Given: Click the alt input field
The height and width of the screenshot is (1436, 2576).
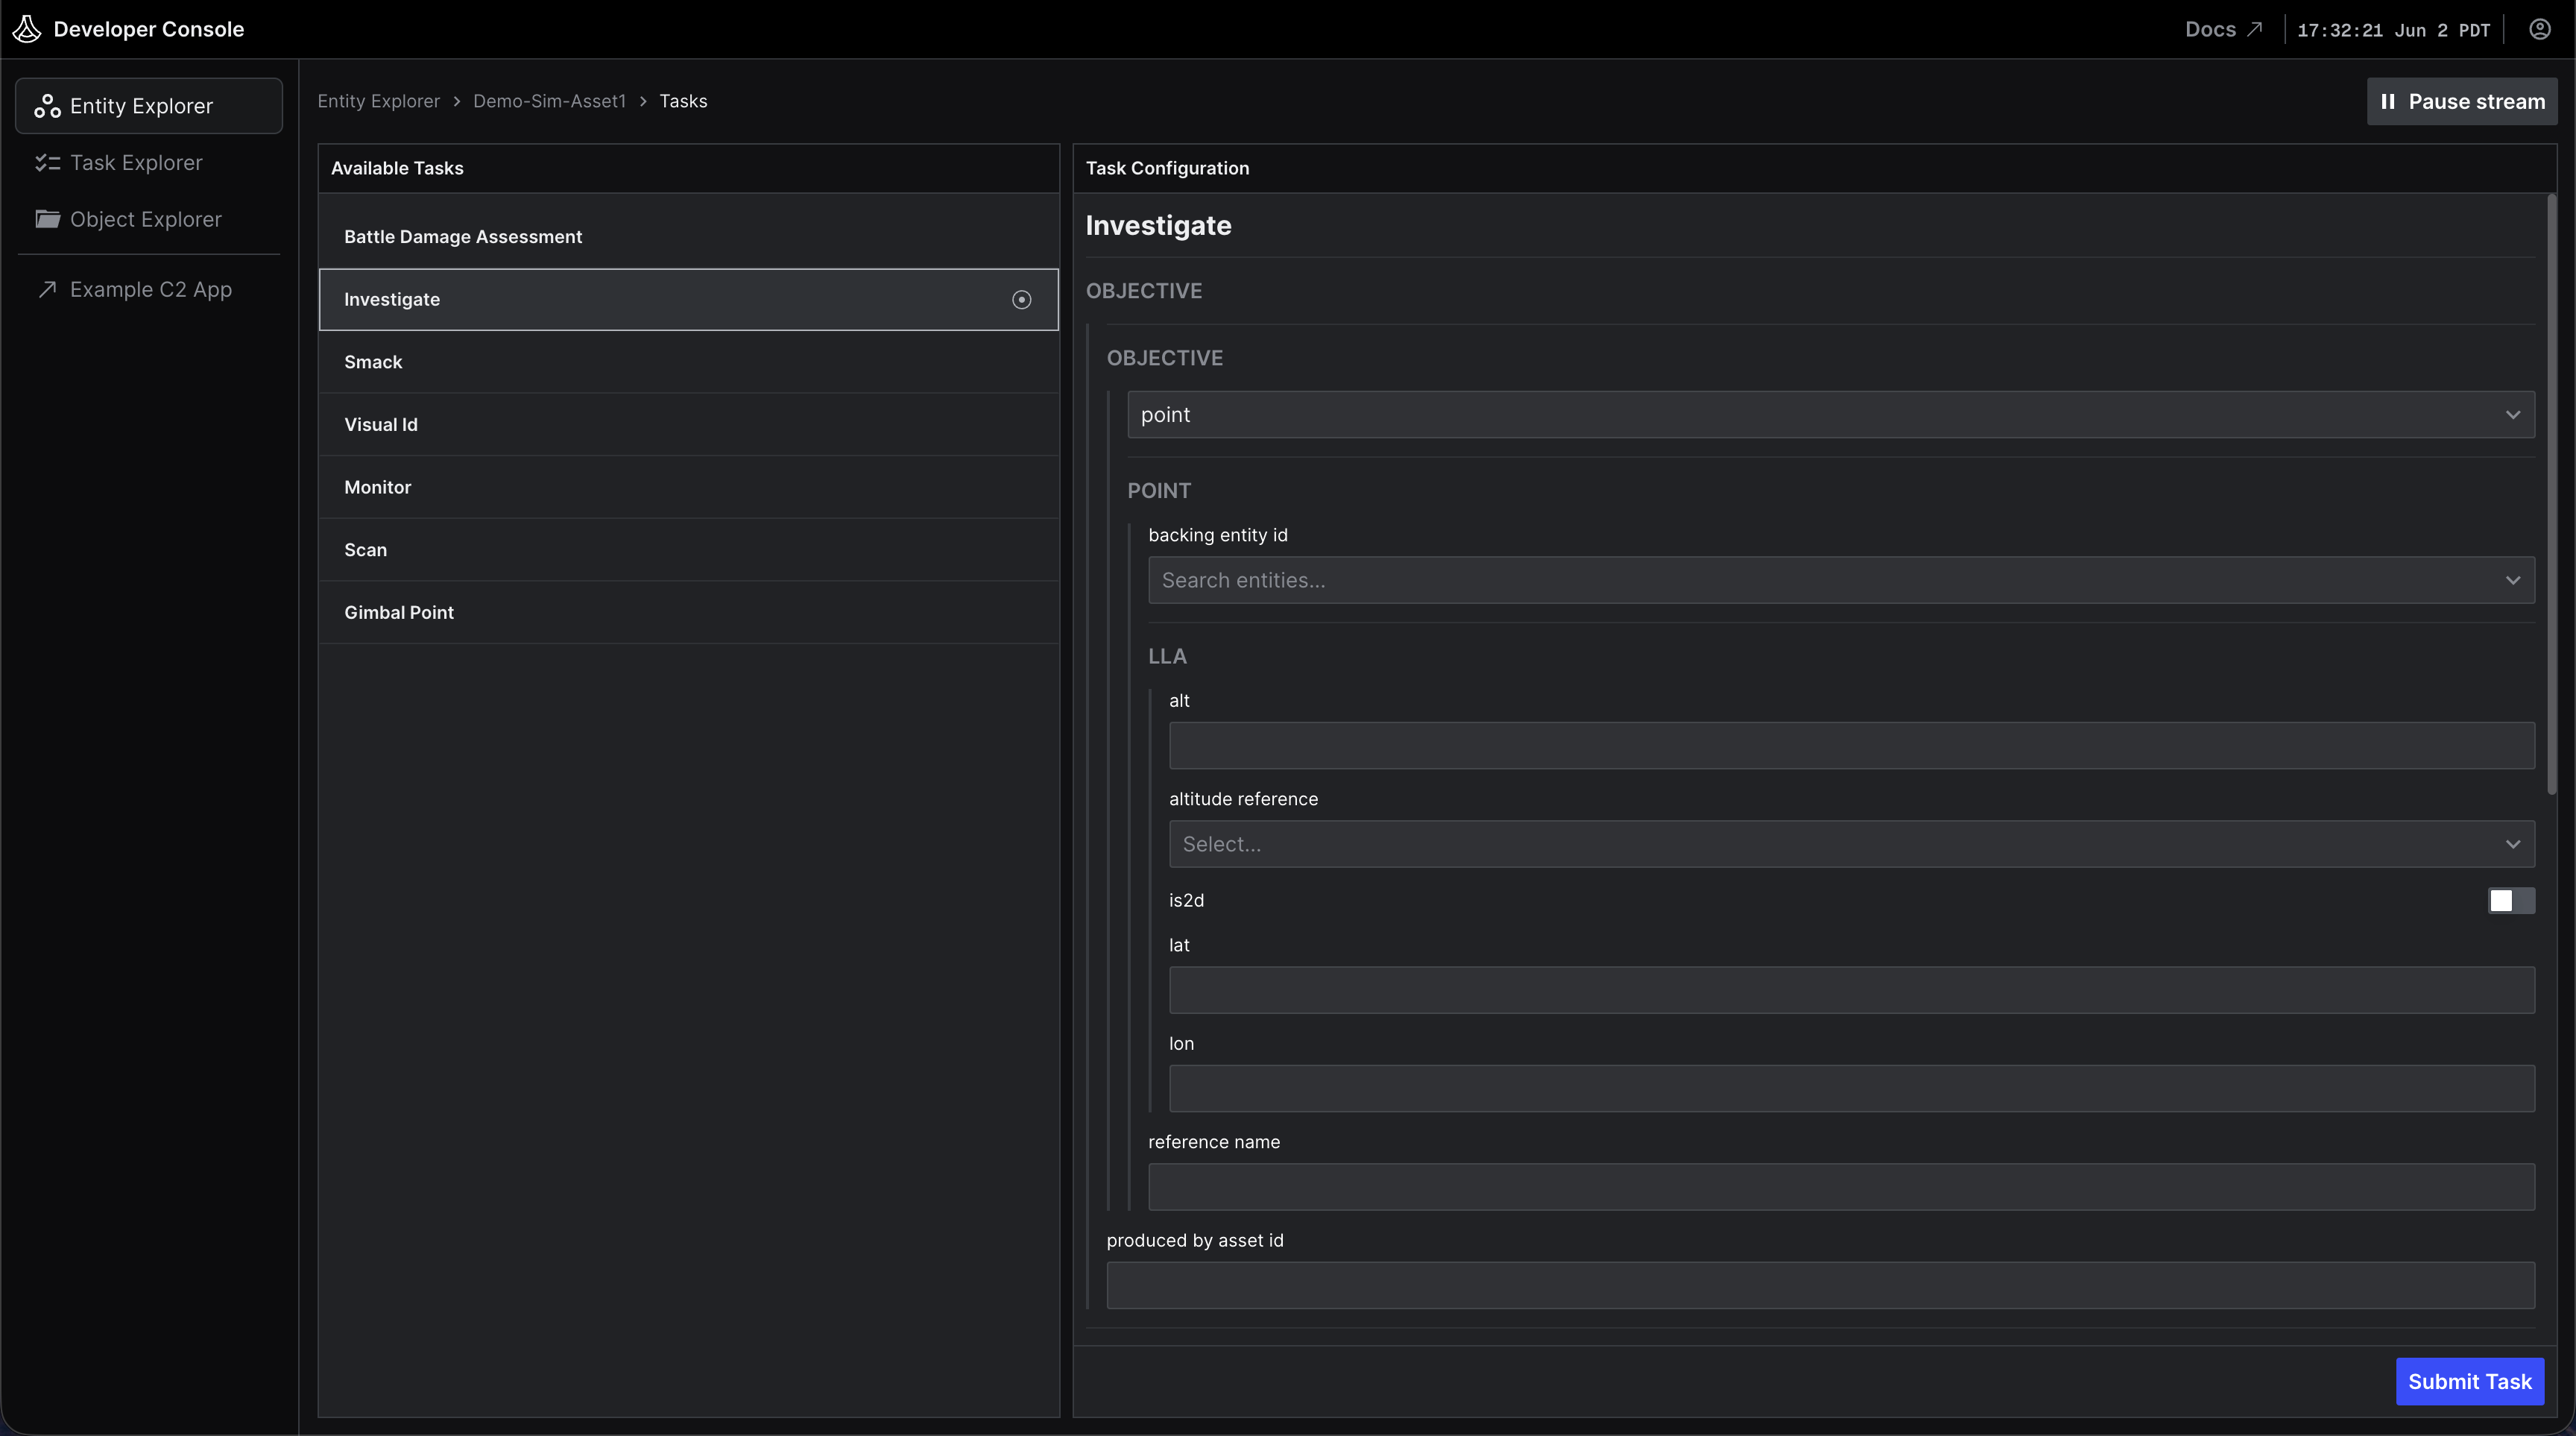Looking at the screenshot, I should click(1851, 746).
